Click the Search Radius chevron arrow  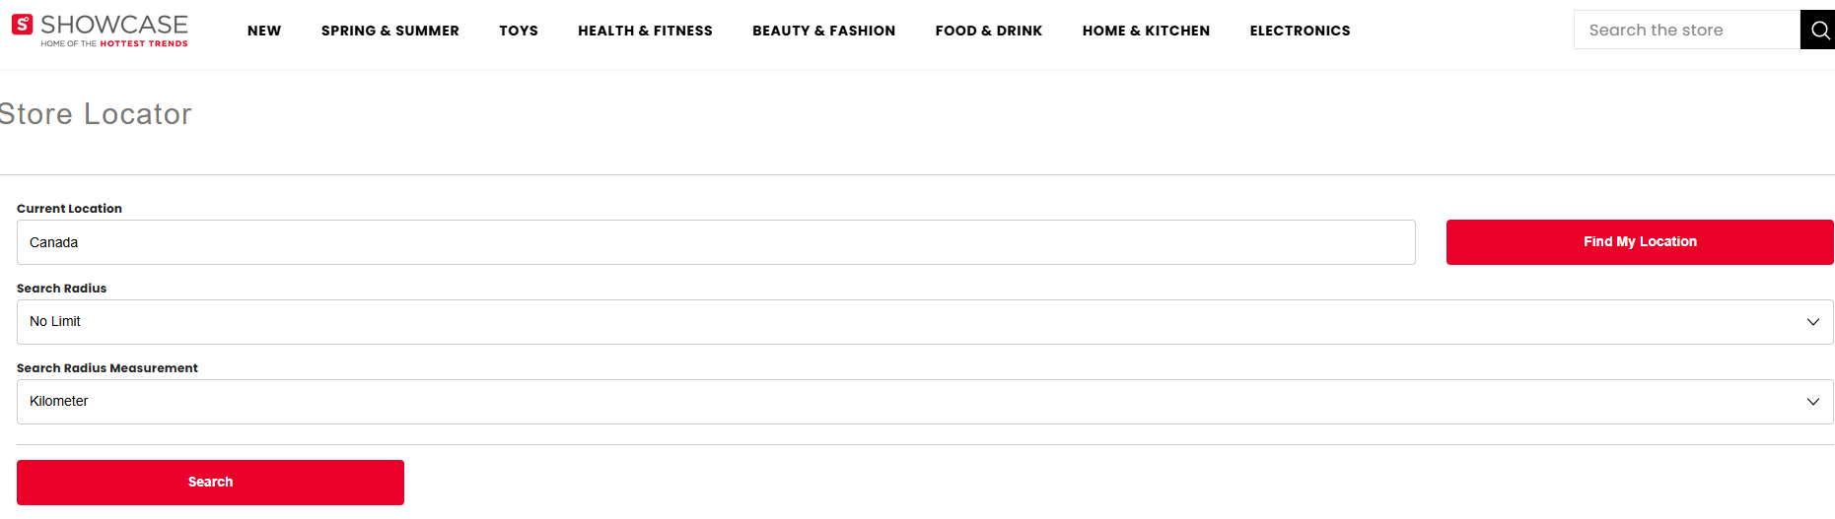point(1812,322)
